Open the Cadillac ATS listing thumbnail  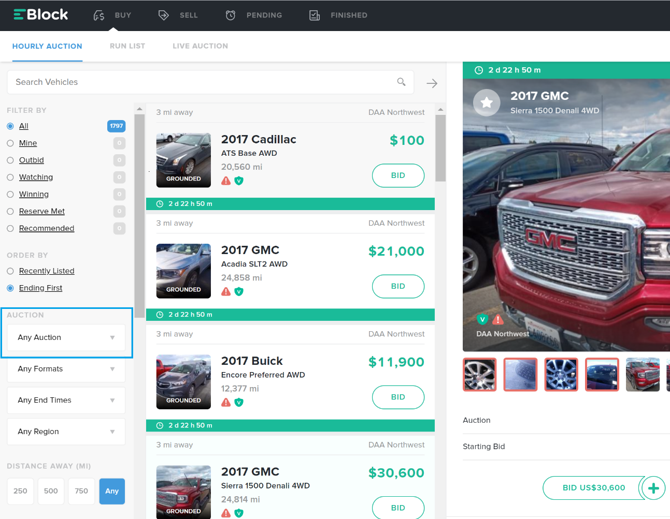[183, 160]
